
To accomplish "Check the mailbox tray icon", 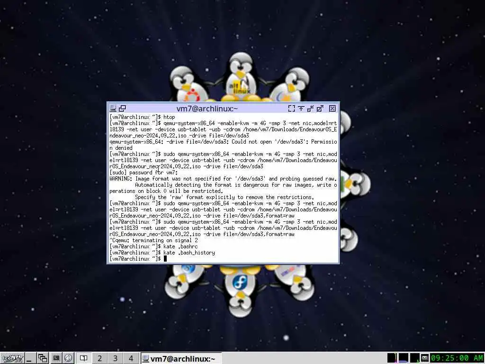I will pos(425,358).
